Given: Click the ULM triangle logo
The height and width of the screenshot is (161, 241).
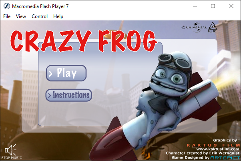Looking at the screenshot, I should pyautogui.click(x=213, y=27).
